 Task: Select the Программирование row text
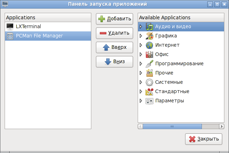pos(179,63)
